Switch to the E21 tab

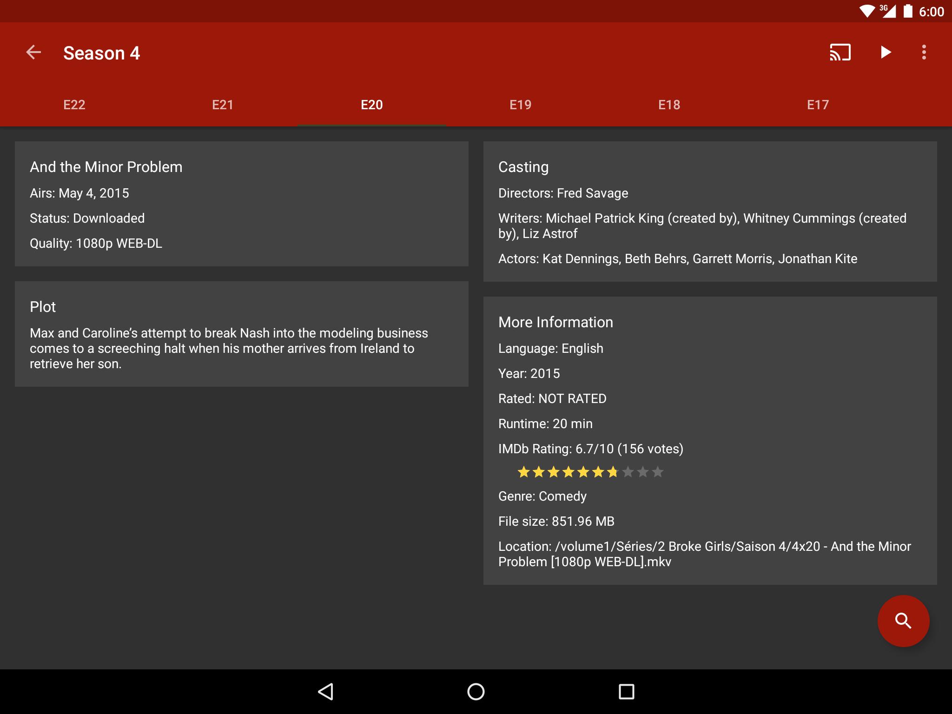click(223, 105)
